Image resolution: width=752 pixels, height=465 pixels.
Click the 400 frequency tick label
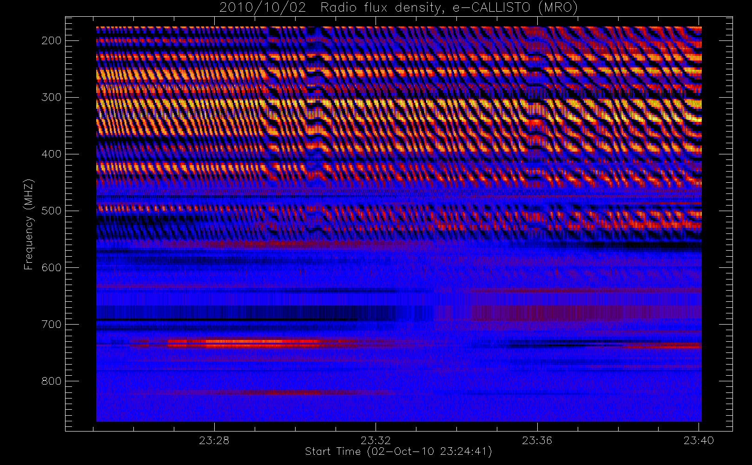pos(51,154)
